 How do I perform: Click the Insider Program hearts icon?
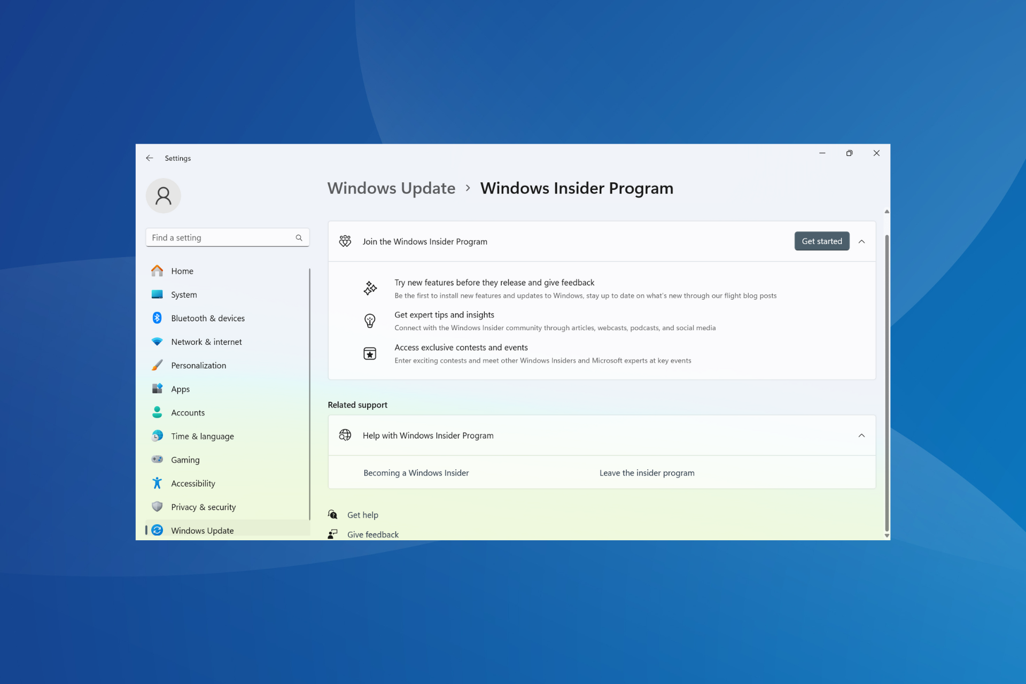coord(345,241)
